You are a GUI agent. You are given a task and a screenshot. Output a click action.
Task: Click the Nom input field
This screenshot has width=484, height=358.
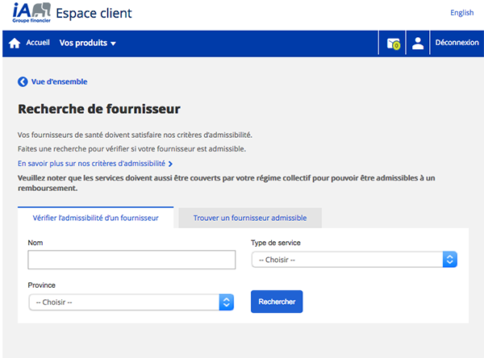[x=131, y=260]
